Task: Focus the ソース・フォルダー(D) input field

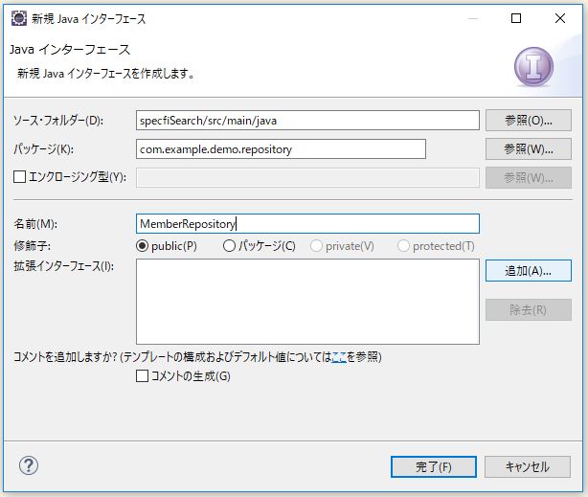Action: click(x=307, y=121)
